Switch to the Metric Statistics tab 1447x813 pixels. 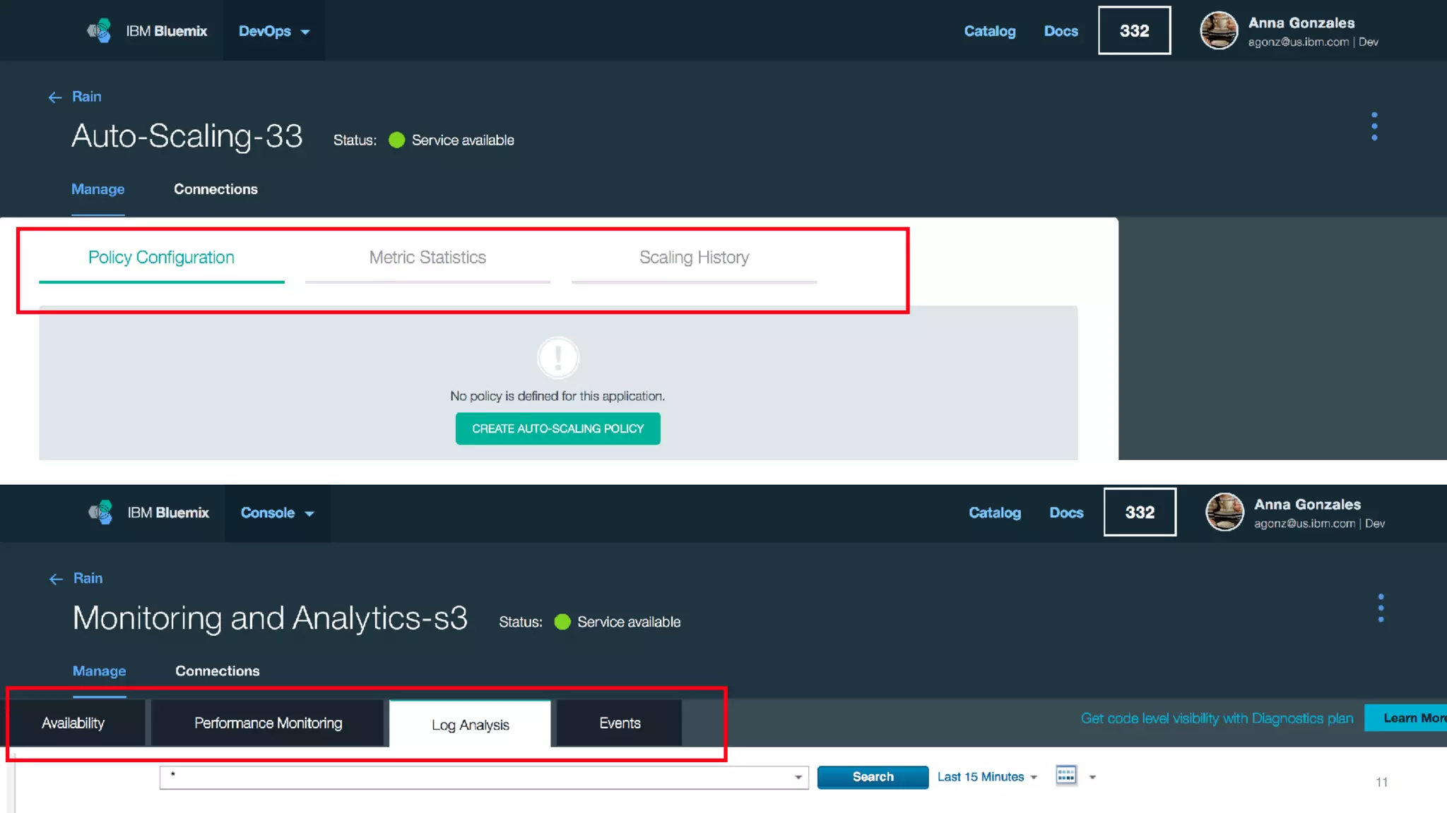point(427,258)
